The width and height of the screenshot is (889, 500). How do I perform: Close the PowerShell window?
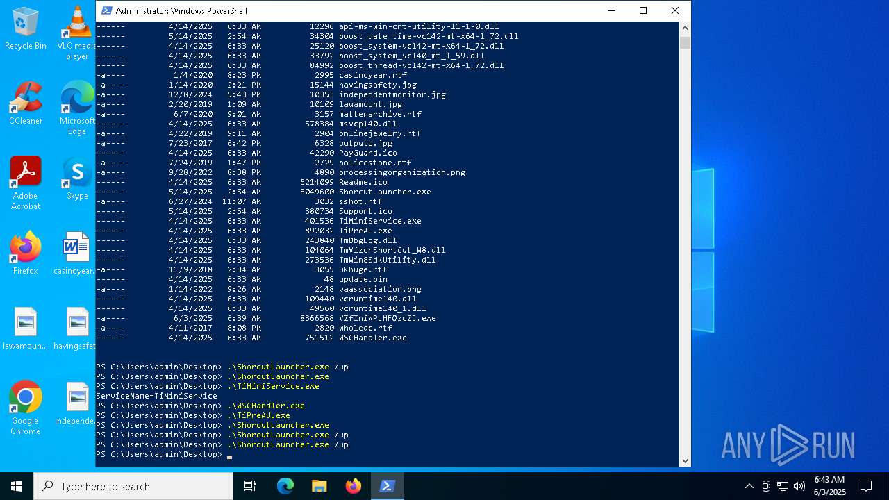pos(674,10)
